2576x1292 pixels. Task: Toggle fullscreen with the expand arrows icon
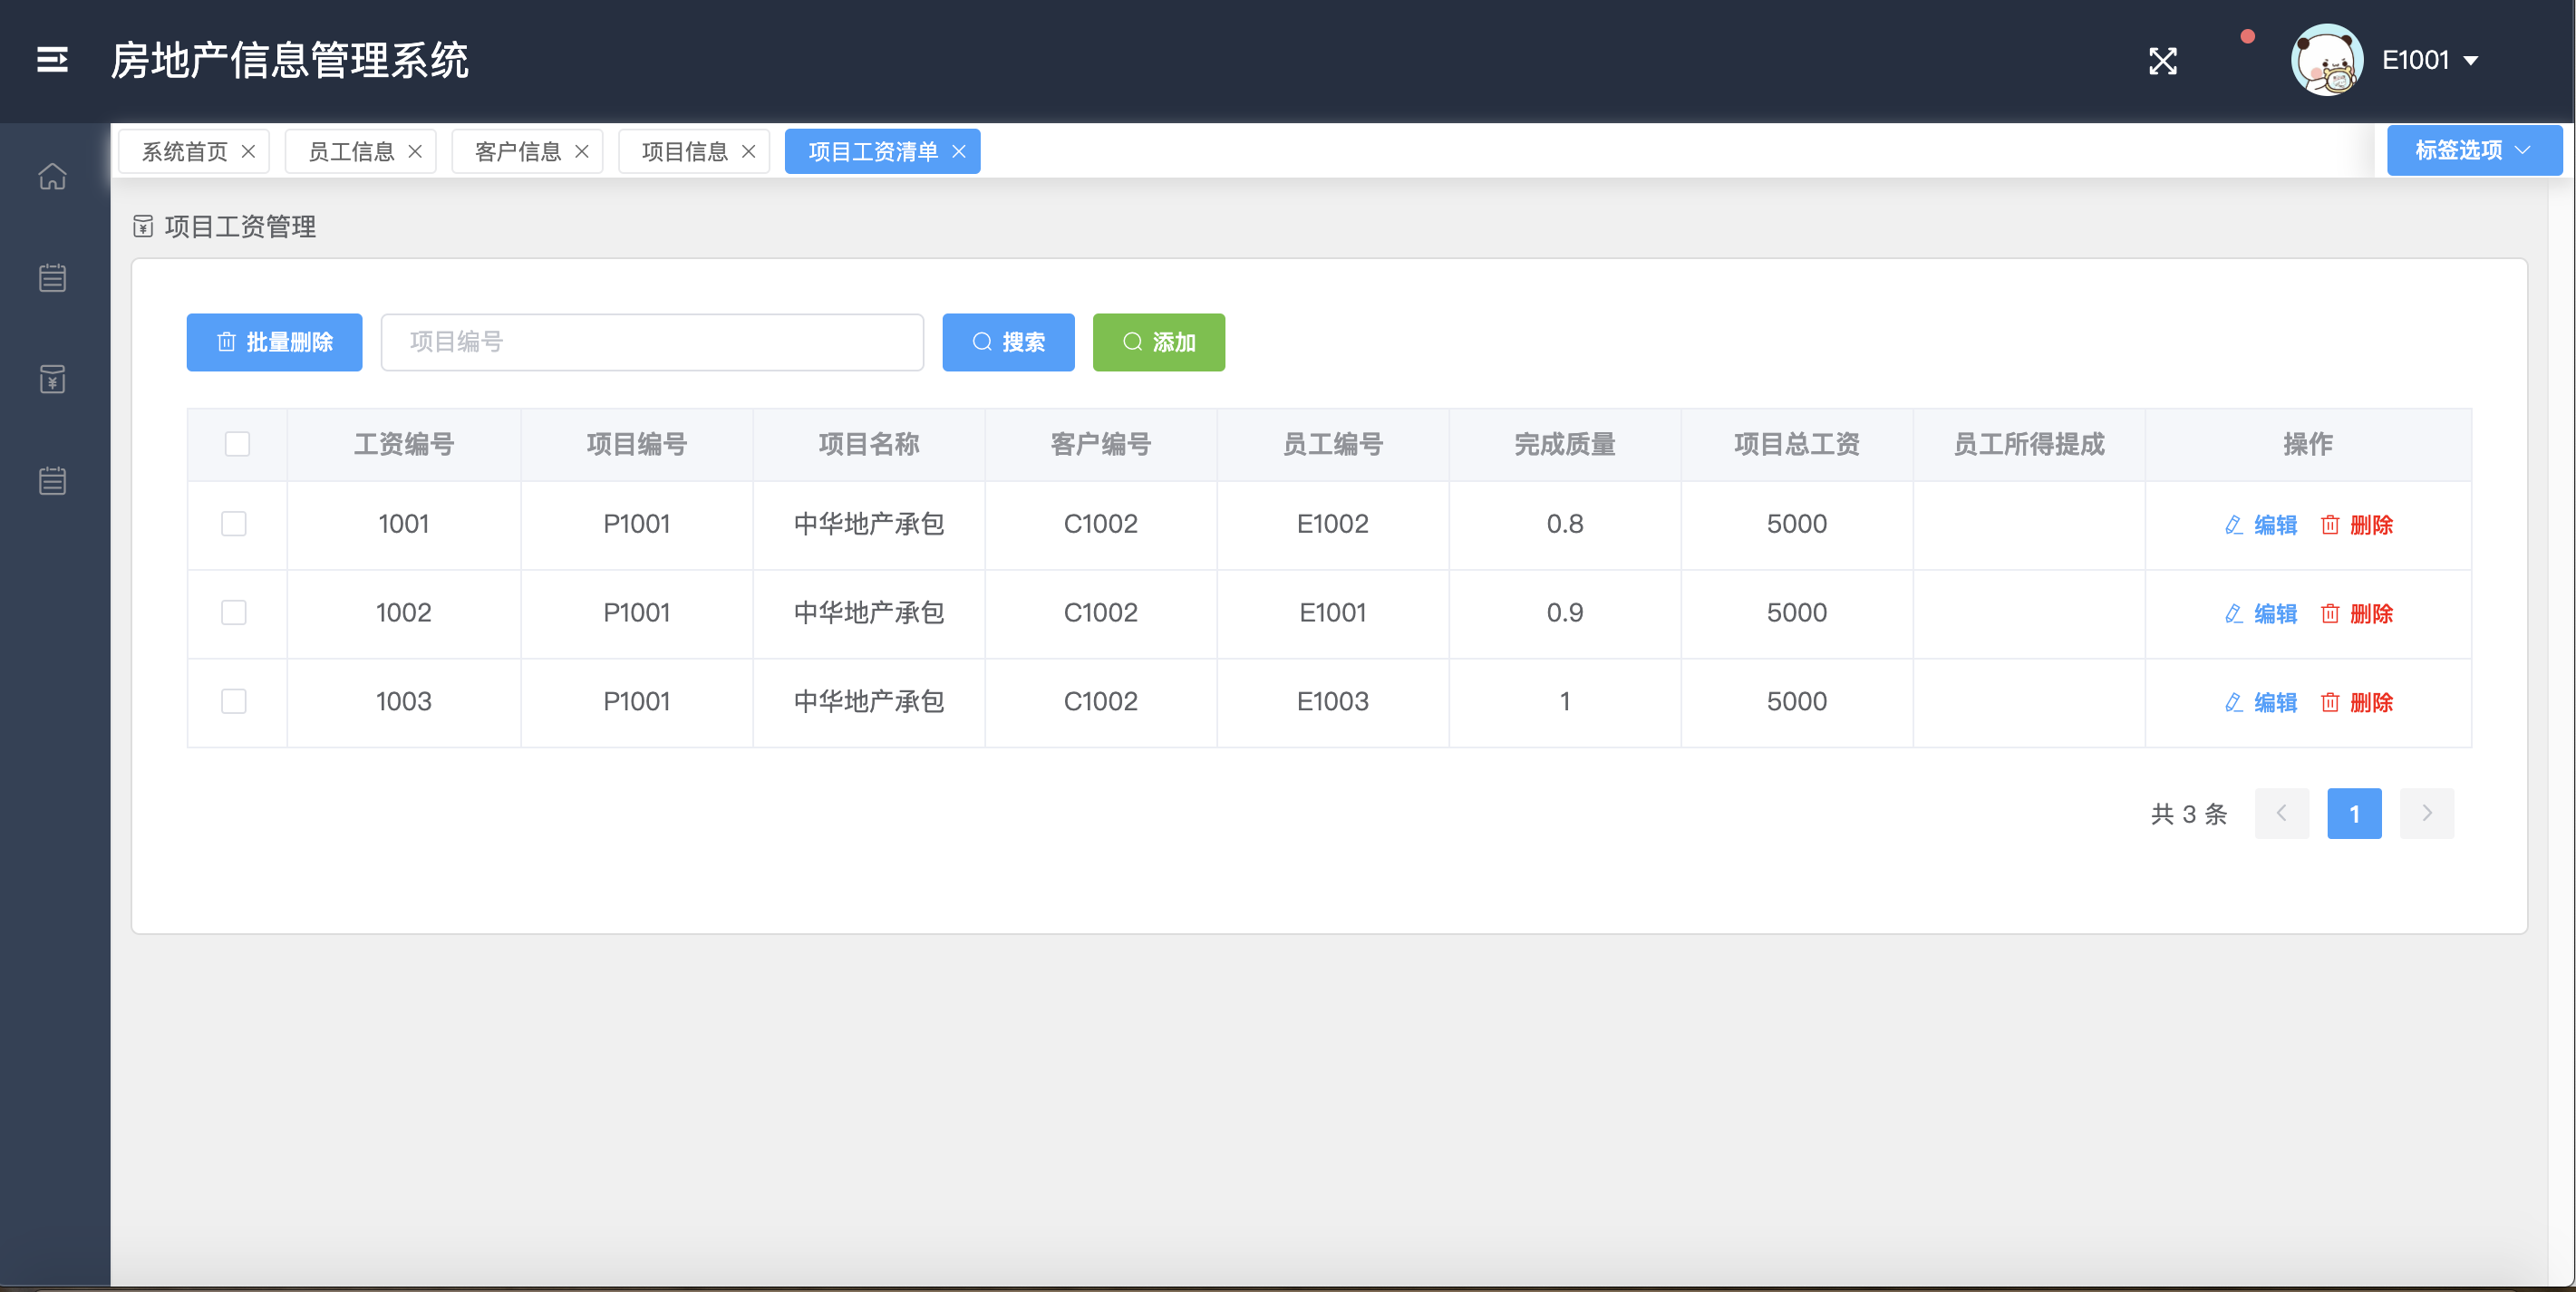point(2162,61)
